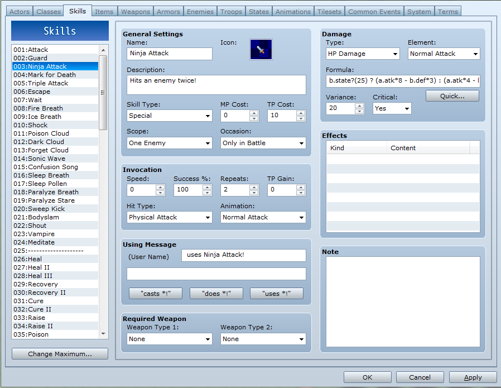Switch to the Weapons tab
The height and width of the screenshot is (388, 501).
(136, 12)
